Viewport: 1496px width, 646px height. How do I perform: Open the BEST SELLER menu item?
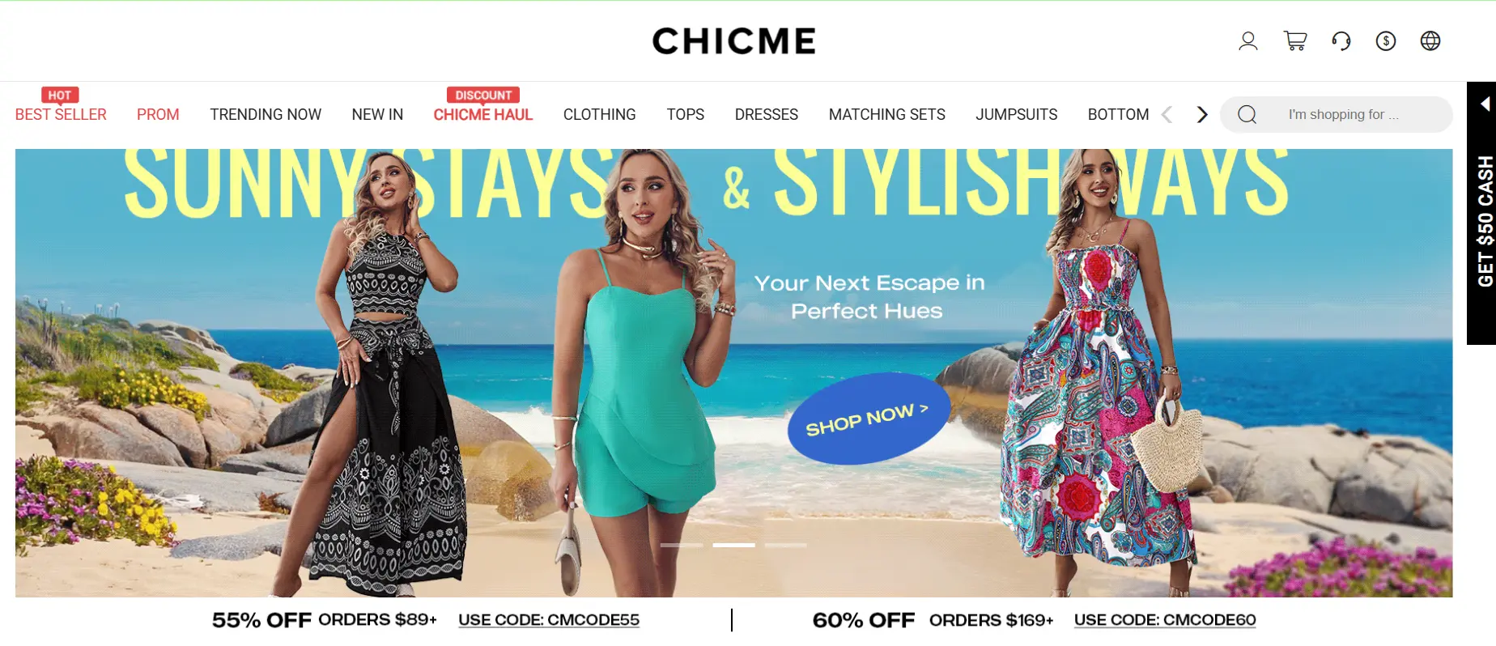click(61, 115)
